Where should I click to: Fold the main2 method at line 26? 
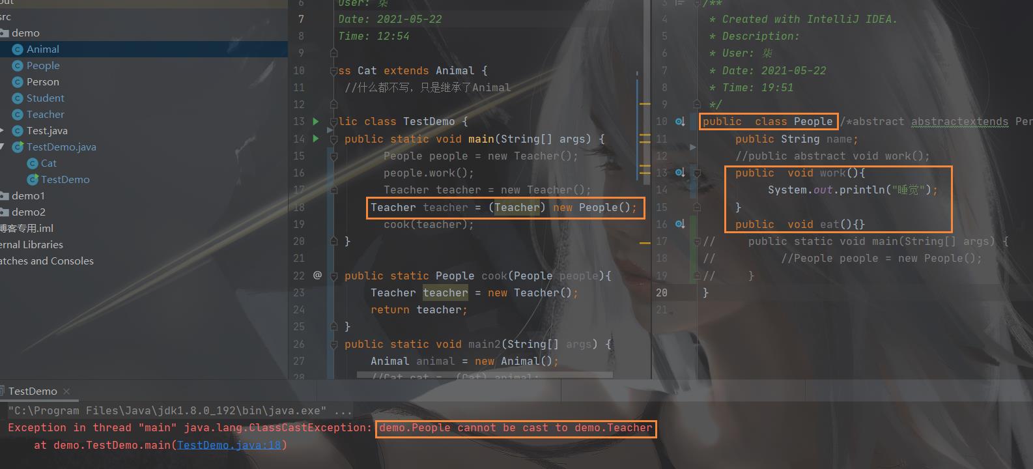333,344
